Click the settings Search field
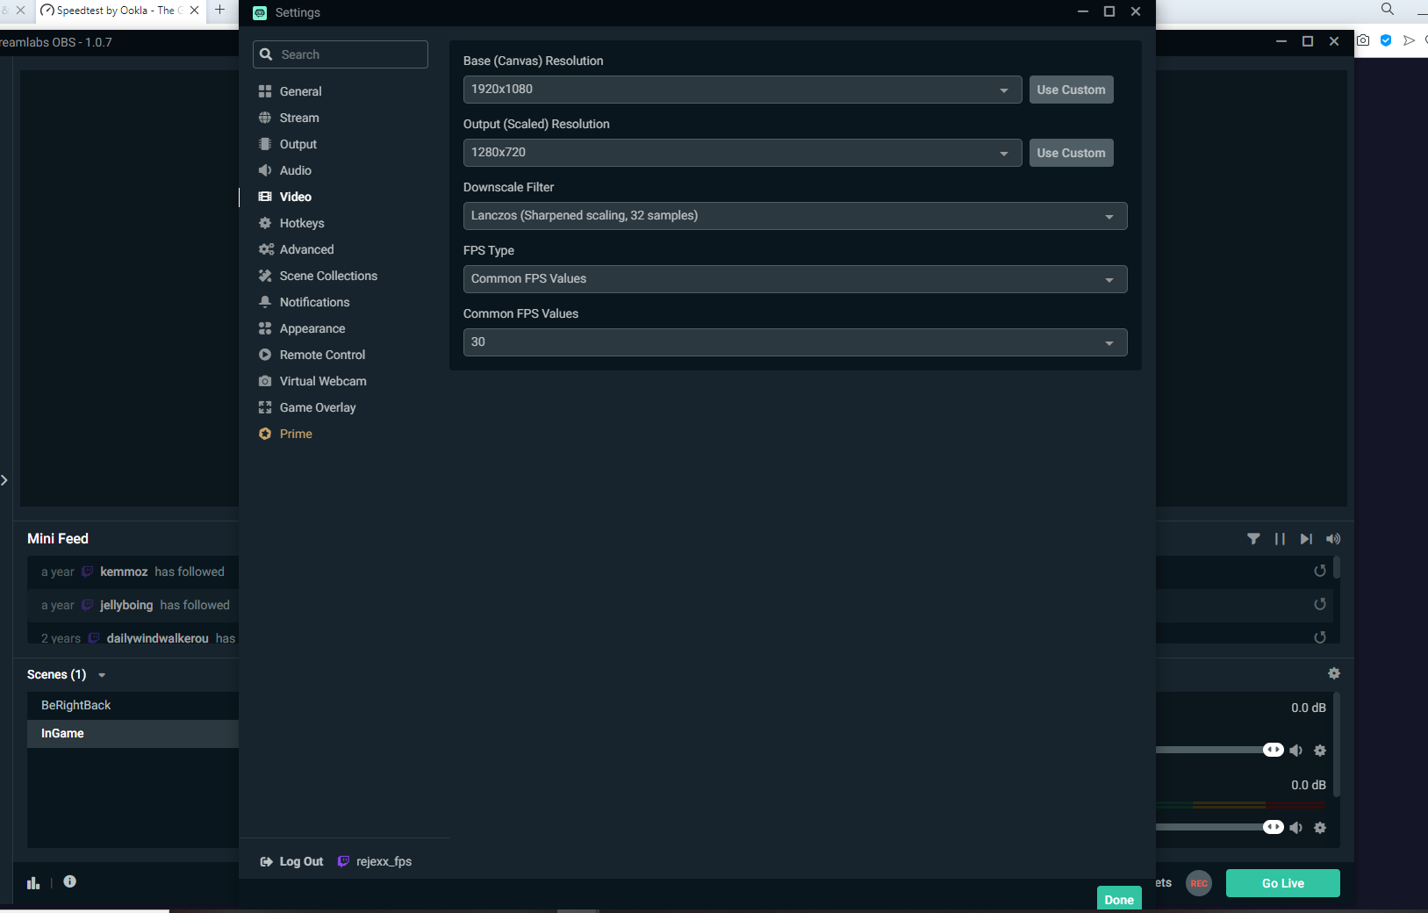 pos(349,54)
